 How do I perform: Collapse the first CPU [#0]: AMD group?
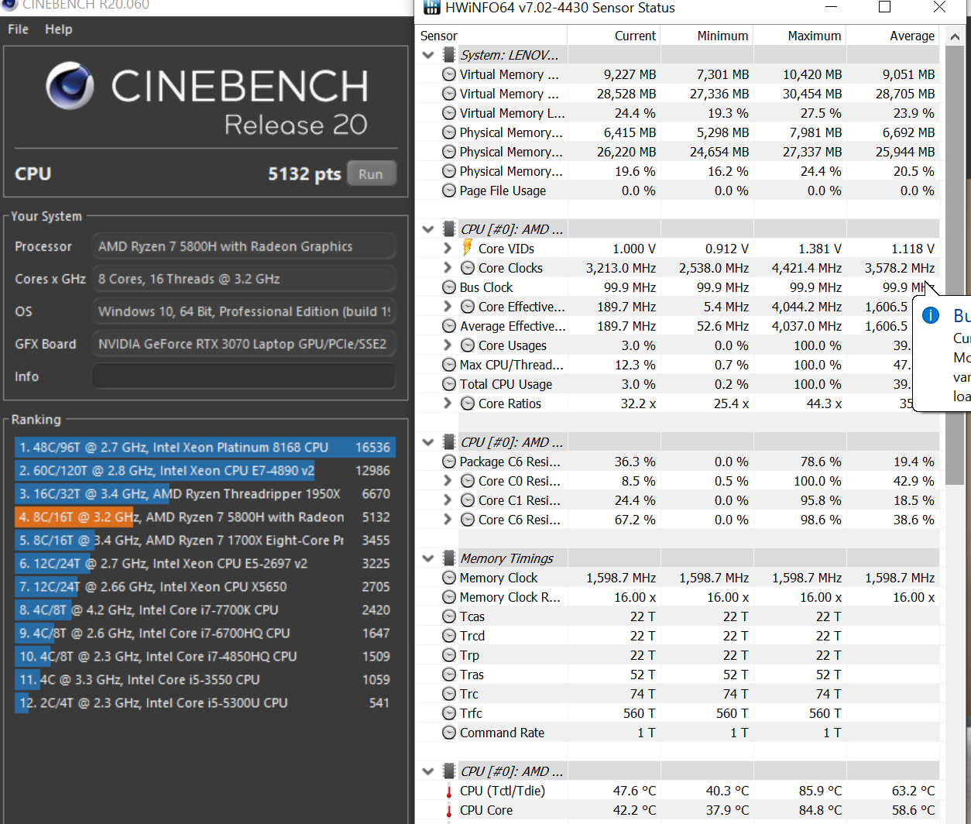pyautogui.click(x=427, y=229)
